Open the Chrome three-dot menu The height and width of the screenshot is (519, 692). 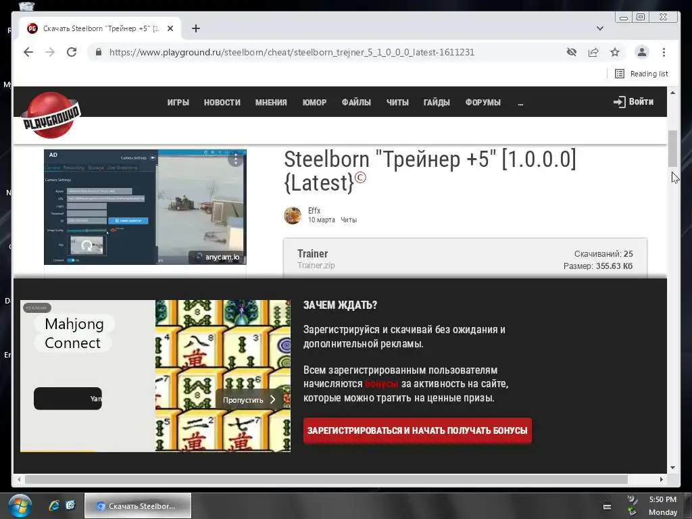click(x=664, y=52)
